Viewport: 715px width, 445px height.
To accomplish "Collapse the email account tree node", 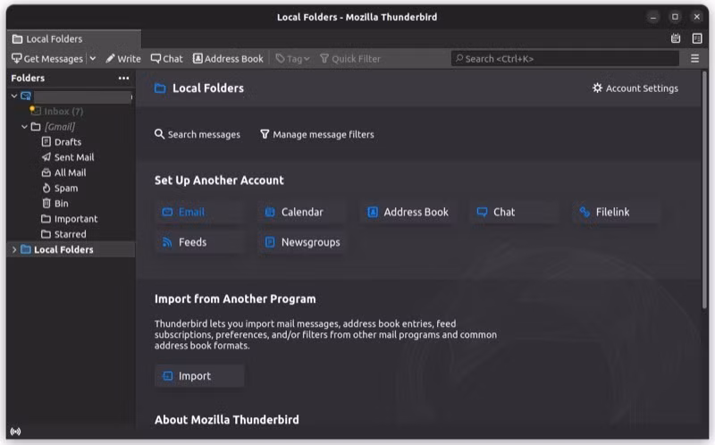I will (14, 97).
